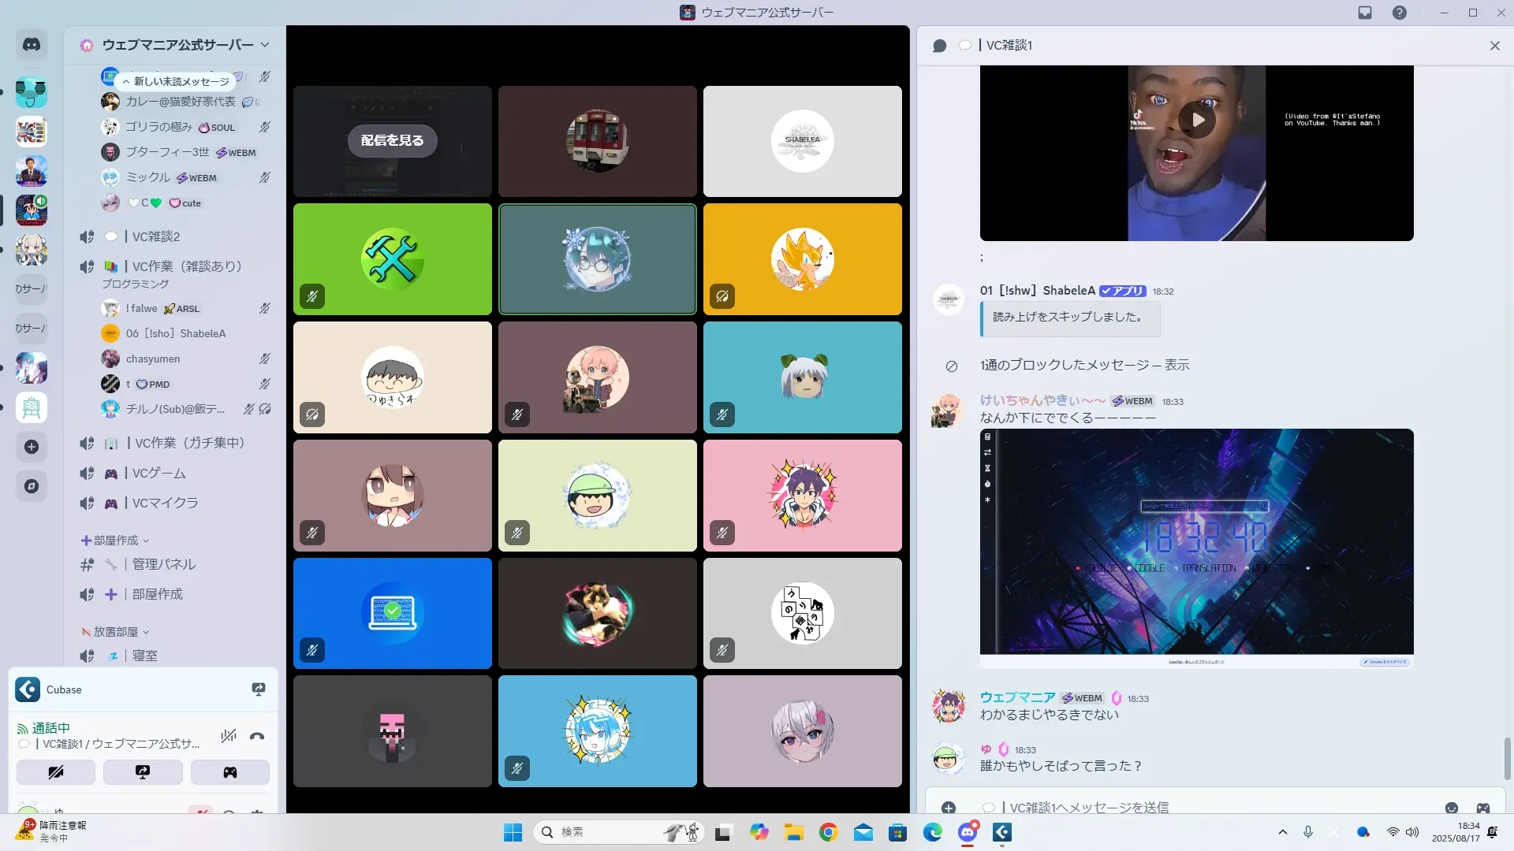The width and height of the screenshot is (1514, 851).
Task: Add a server with plus icon
Action: 32,447
